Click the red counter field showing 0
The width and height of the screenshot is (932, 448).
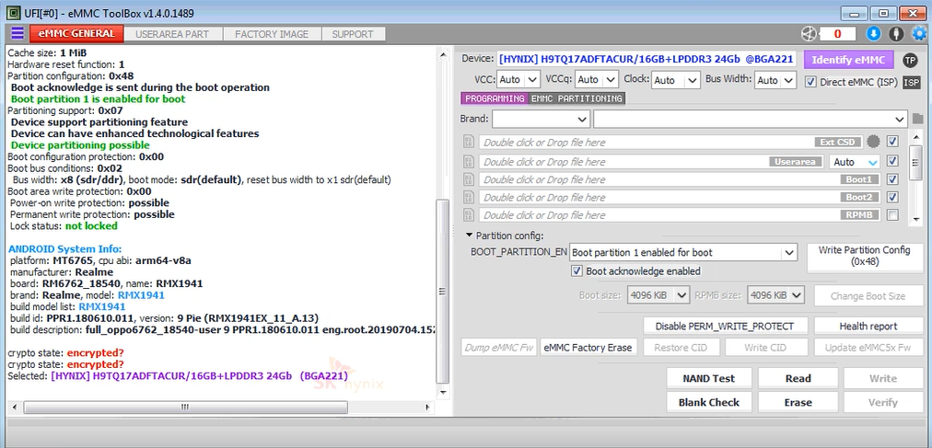click(x=837, y=34)
